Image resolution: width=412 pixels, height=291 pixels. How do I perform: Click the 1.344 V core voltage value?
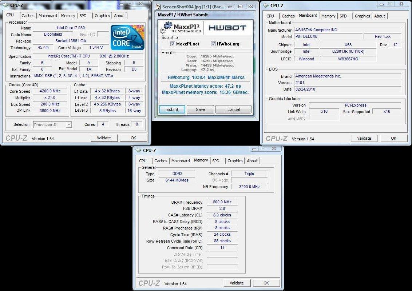click(96, 48)
